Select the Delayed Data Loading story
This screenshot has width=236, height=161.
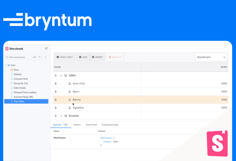pos(25,92)
